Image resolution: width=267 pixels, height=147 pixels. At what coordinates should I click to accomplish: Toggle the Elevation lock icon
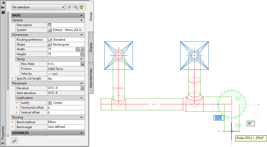coord(82,88)
